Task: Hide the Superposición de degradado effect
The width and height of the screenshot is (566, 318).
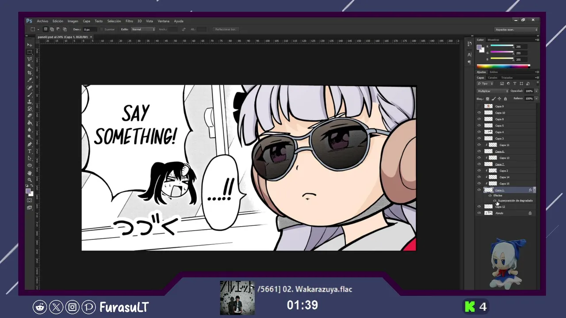Action: point(495,201)
